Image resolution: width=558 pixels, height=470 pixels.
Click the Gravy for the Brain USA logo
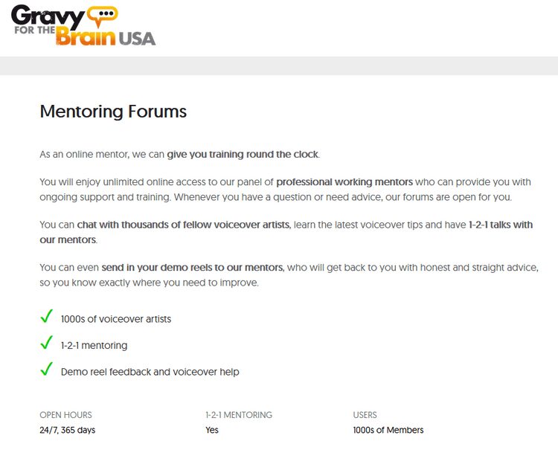82,25
